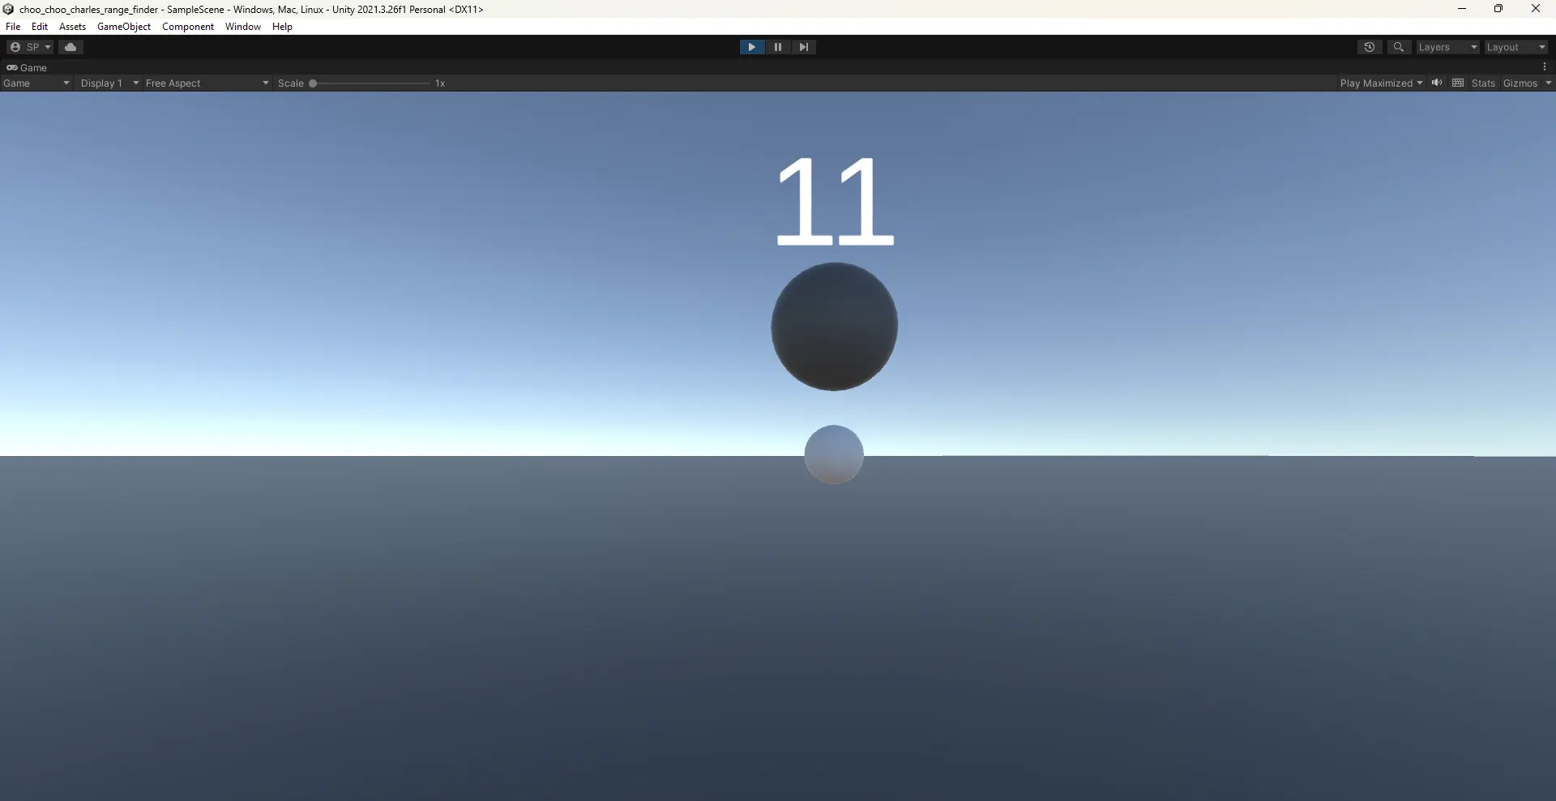Toggle Gizmos in Game view
The image size is (1556, 801).
coord(1520,83)
